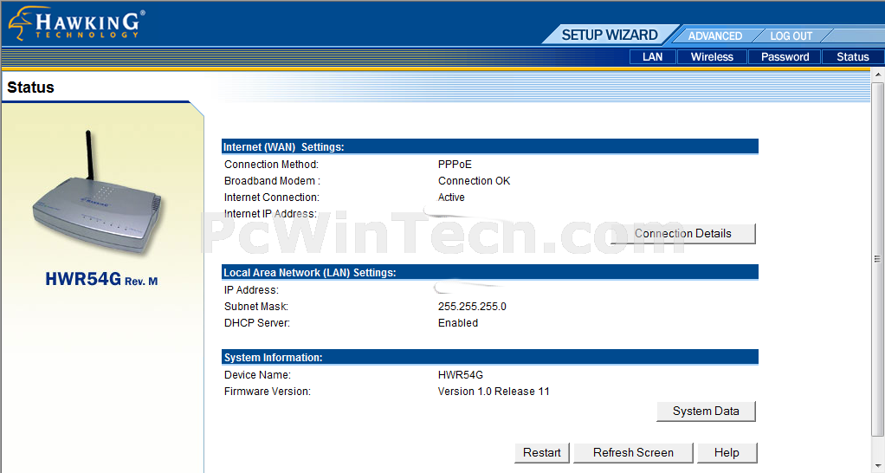
Task: Click the Internet Connection label
Action: 272,197
